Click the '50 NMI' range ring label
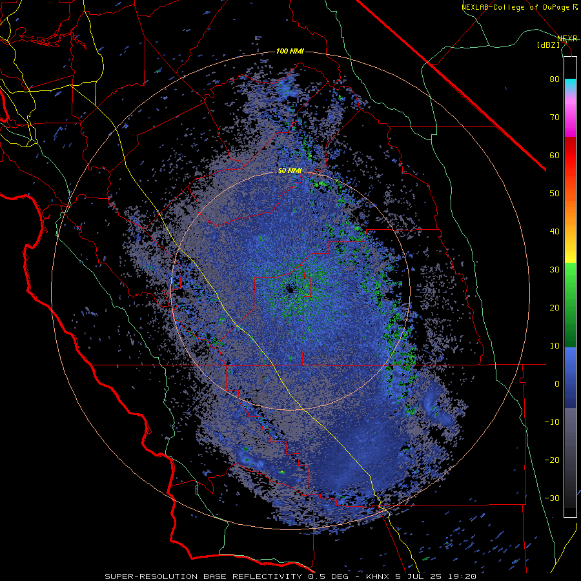The width and height of the screenshot is (581, 581). [x=290, y=171]
